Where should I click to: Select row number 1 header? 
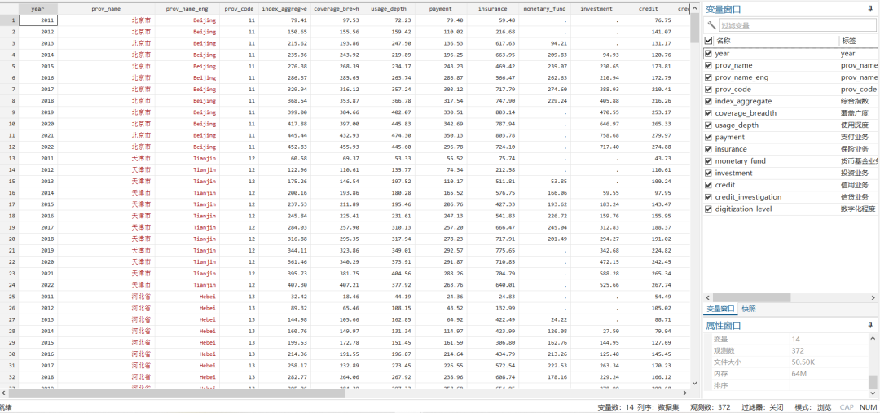click(x=9, y=20)
